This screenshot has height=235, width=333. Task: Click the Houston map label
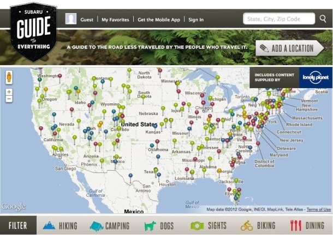pyautogui.click(x=168, y=184)
